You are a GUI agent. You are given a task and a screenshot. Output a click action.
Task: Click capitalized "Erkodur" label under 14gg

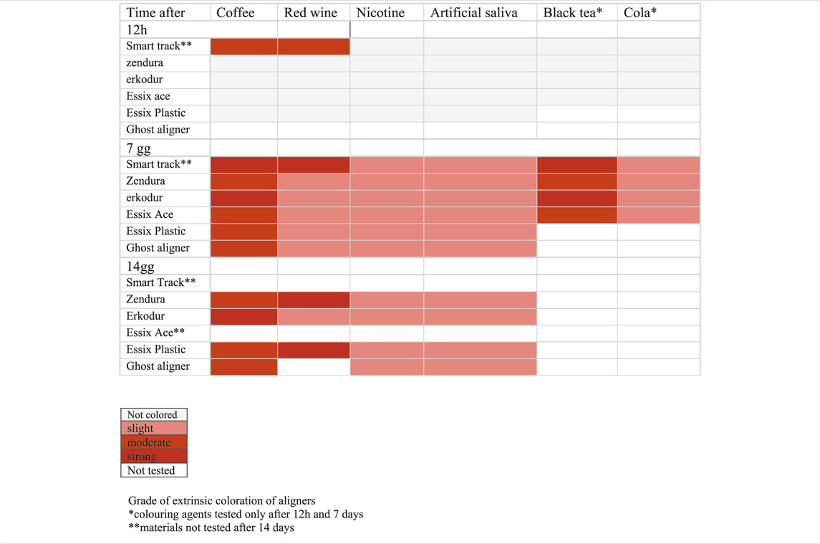[145, 316]
